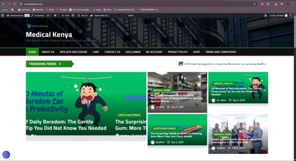Open the MENTAL HEALTH category tag
296x161 pixels.
tap(223, 83)
